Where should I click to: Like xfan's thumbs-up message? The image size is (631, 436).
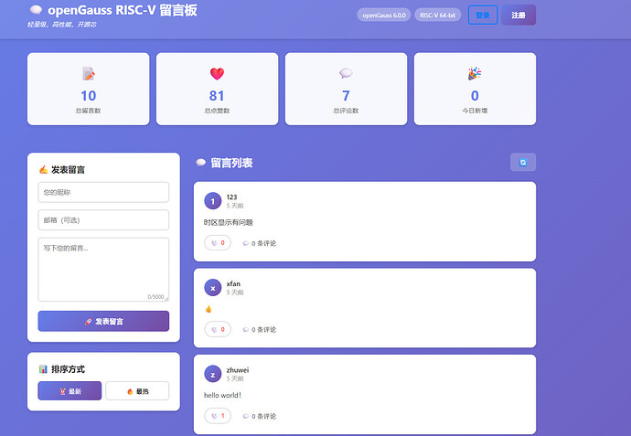click(217, 329)
